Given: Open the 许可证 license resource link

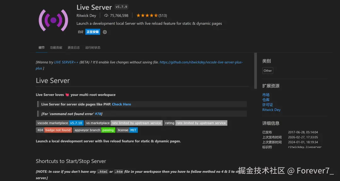Looking at the screenshot, I should coord(268,105).
